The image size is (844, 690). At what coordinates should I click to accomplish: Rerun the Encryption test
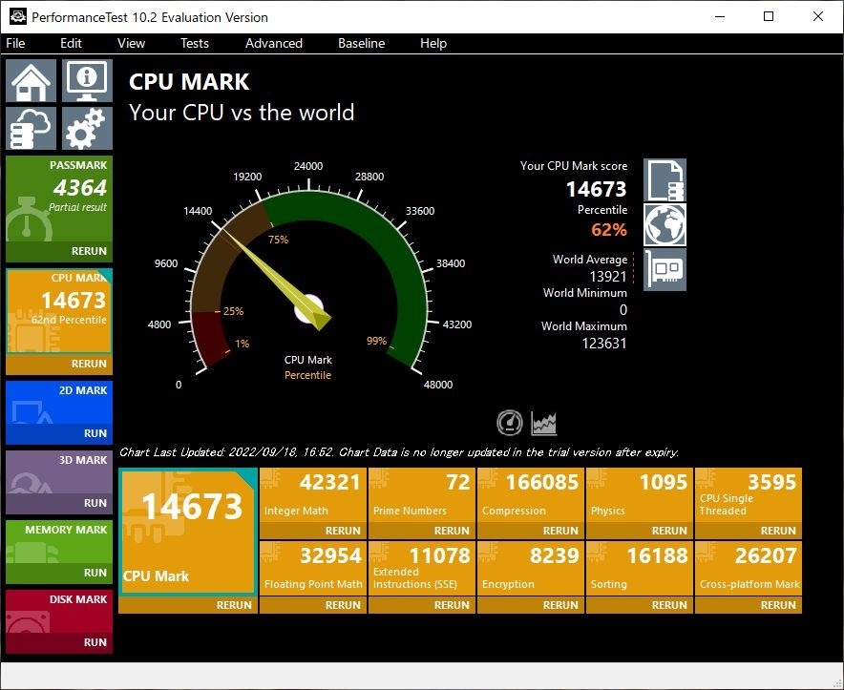531,605
